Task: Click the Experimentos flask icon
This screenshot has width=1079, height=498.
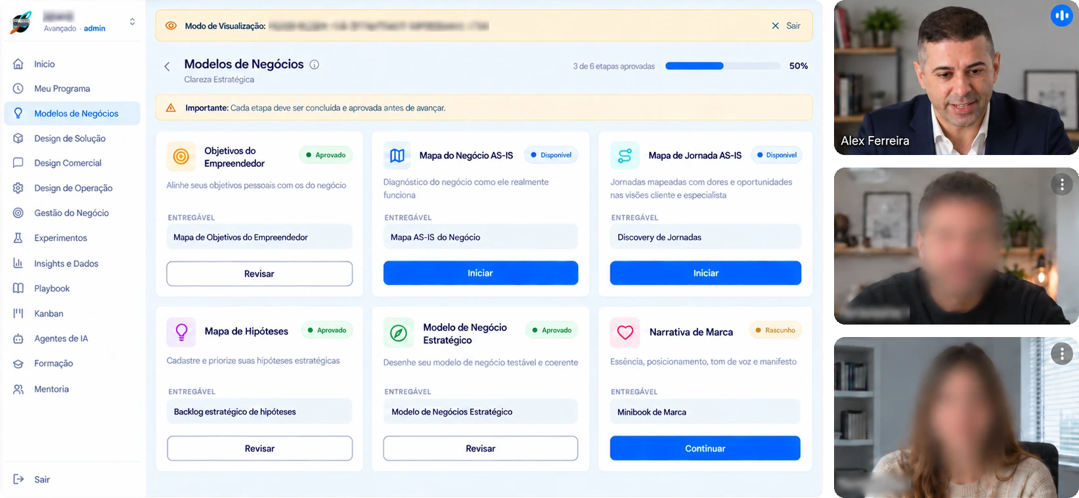Action: click(18, 238)
